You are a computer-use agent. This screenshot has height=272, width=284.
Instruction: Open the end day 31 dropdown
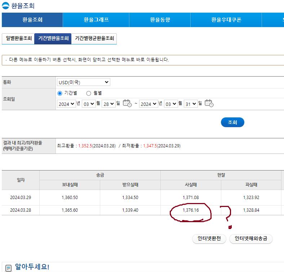tap(191, 104)
